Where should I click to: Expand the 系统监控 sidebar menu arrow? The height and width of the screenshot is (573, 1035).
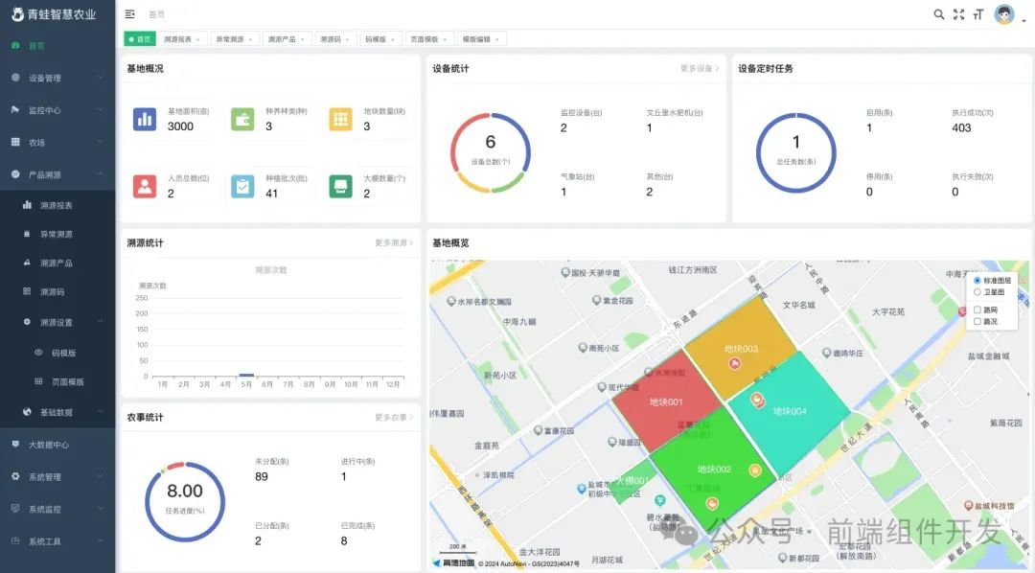coord(101,509)
